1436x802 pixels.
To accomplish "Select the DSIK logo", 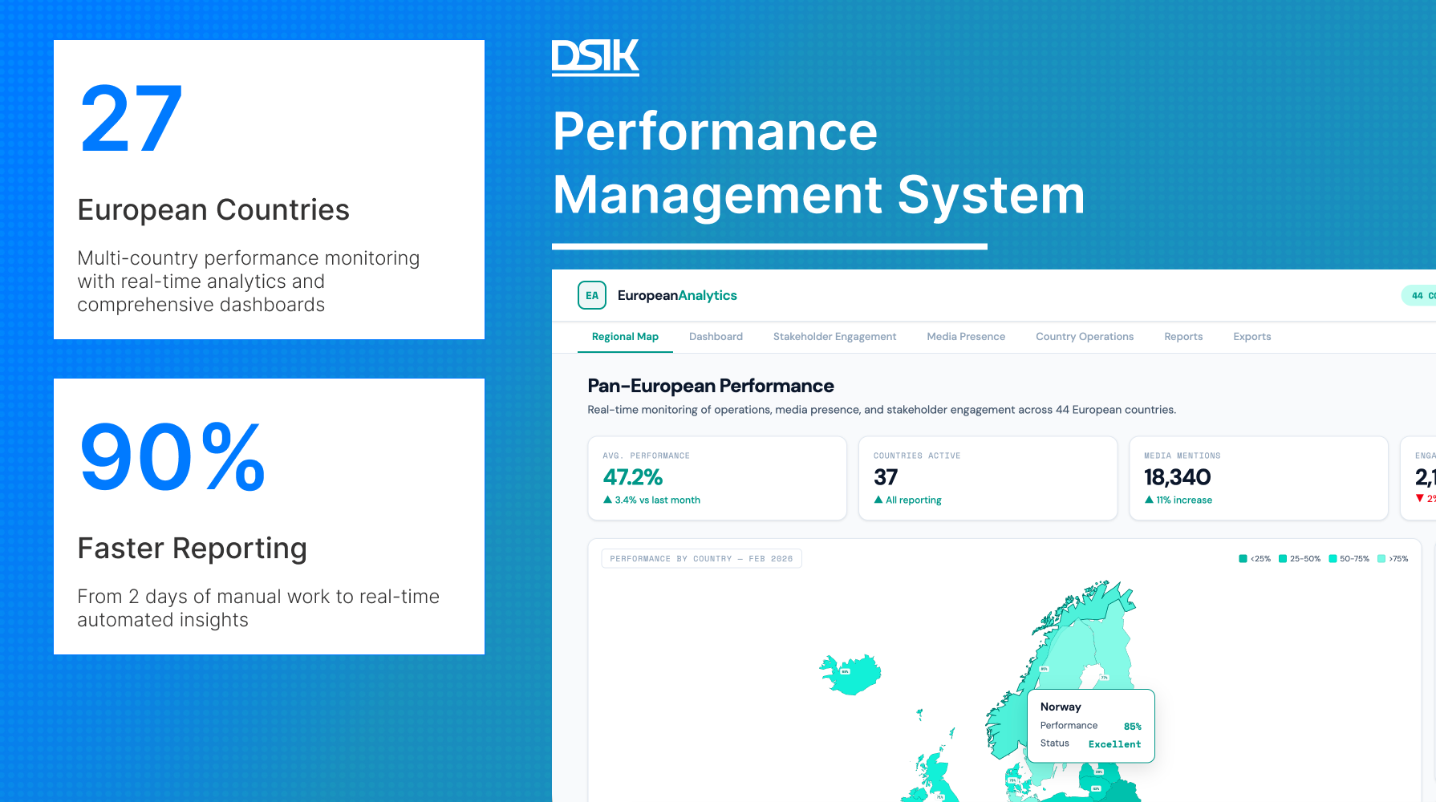I will click(x=594, y=55).
